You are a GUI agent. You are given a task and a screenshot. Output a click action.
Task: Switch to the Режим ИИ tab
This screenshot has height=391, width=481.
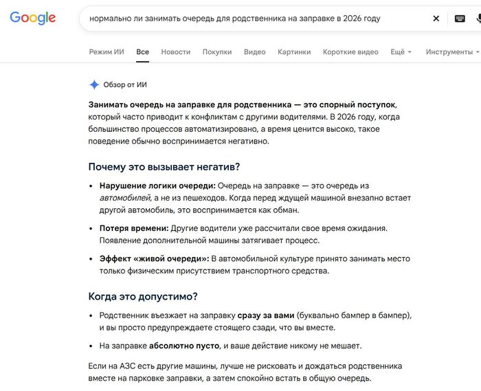tap(107, 52)
